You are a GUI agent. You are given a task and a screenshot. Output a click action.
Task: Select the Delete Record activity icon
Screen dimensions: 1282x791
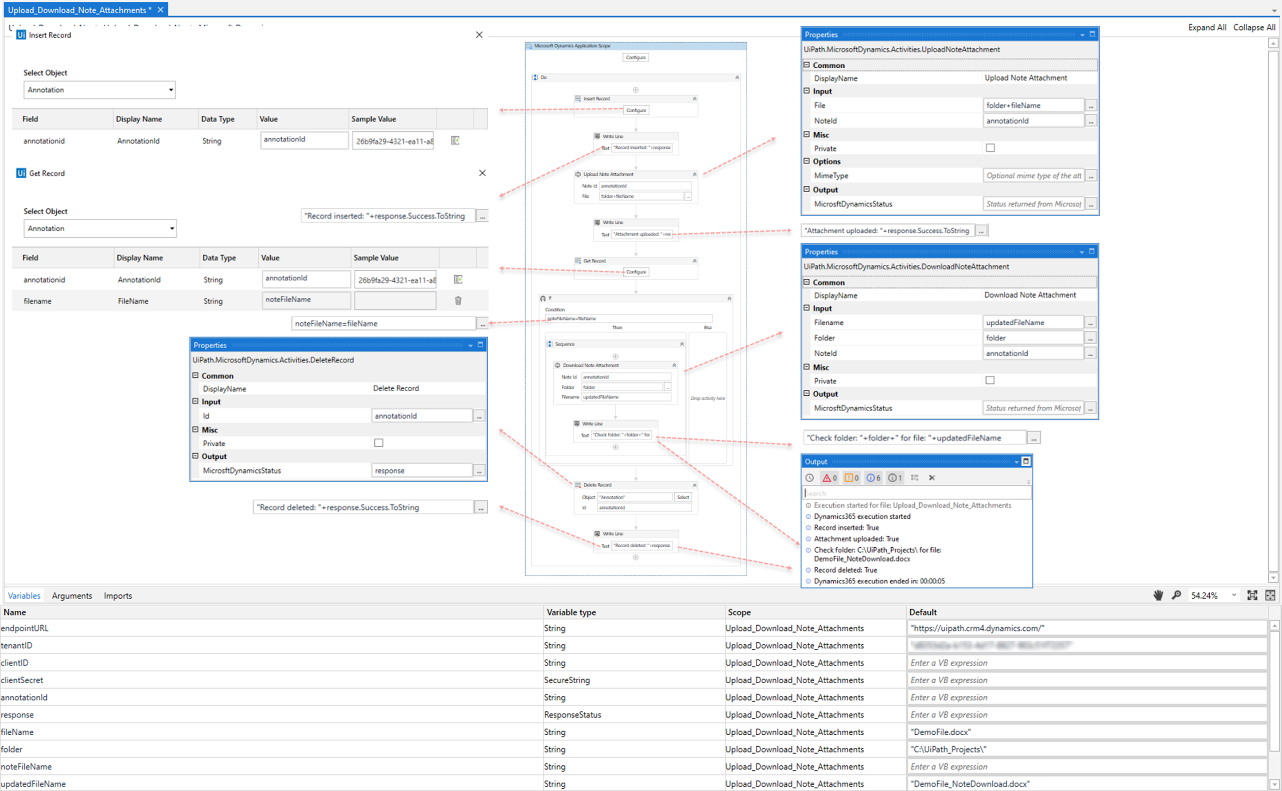click(578, 485)
